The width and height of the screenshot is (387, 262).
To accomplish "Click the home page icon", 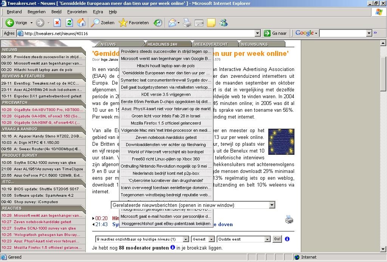I will click(81, 23).
